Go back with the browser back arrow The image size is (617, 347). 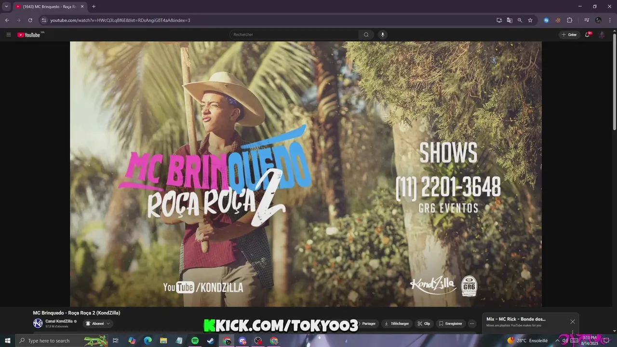point(7,20)
